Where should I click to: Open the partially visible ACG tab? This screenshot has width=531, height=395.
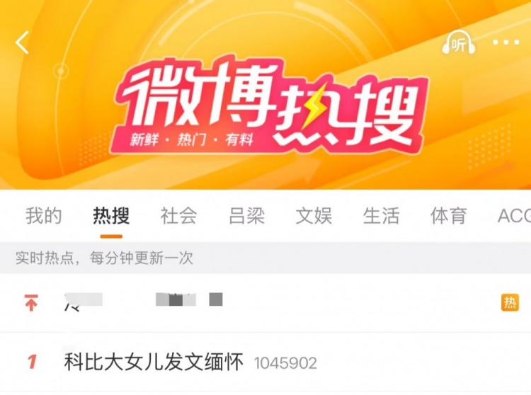tap(514, 216)
